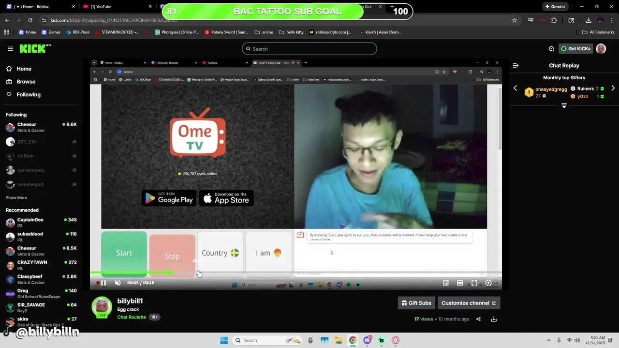The image size is (619, 348).
Task: Open Gemini in Chrome
Action: point(555,7)
